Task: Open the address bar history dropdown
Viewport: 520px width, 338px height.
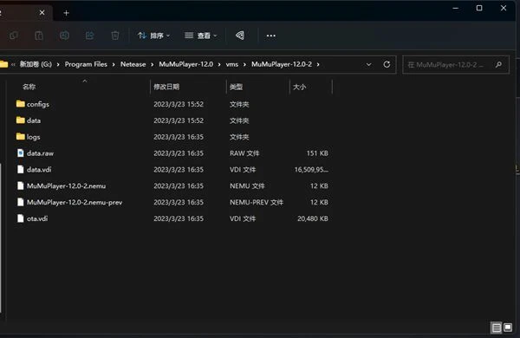Action: (x=369, y=64)
